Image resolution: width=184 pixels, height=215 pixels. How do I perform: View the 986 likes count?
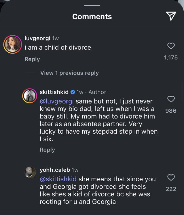pos(171,111)
